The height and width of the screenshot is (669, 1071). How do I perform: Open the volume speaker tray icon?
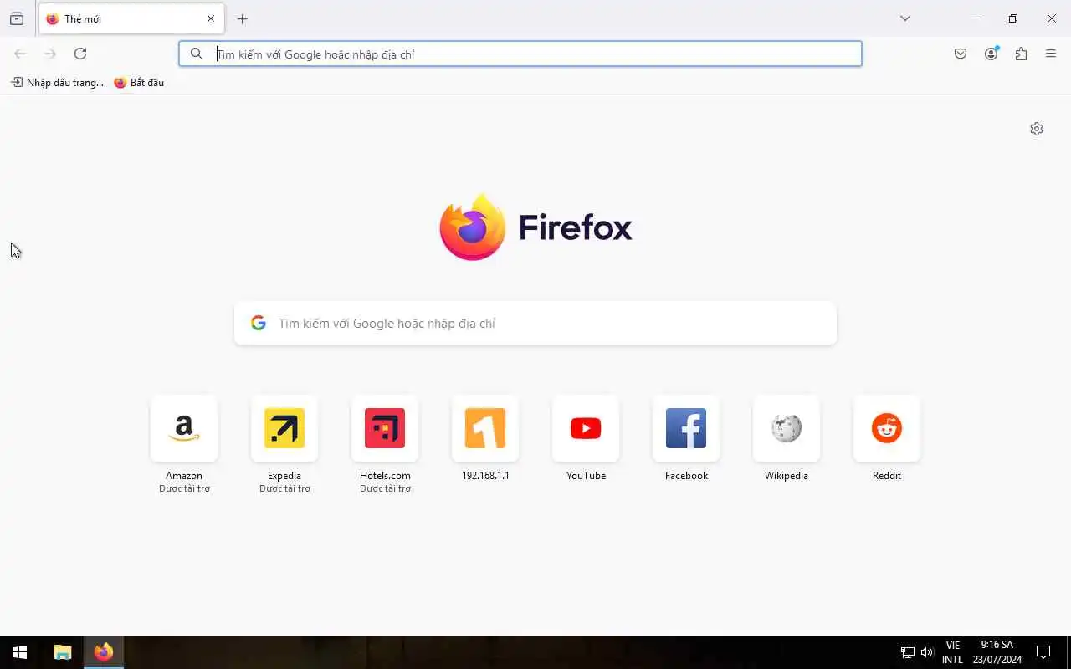[927, 652]
